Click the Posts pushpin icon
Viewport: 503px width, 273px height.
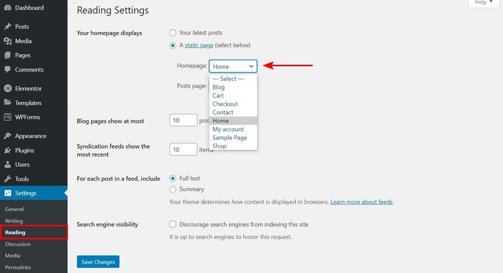[8, 27]
